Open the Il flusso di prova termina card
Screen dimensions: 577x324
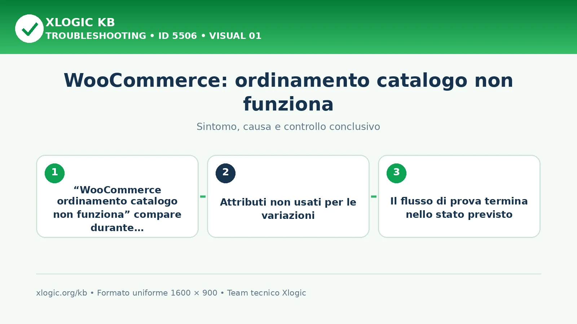459,197
